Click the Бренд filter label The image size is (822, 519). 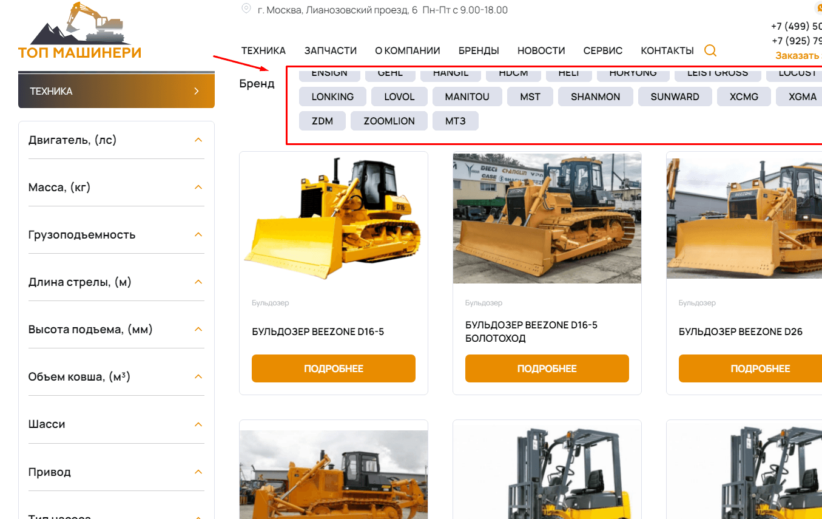257,84
